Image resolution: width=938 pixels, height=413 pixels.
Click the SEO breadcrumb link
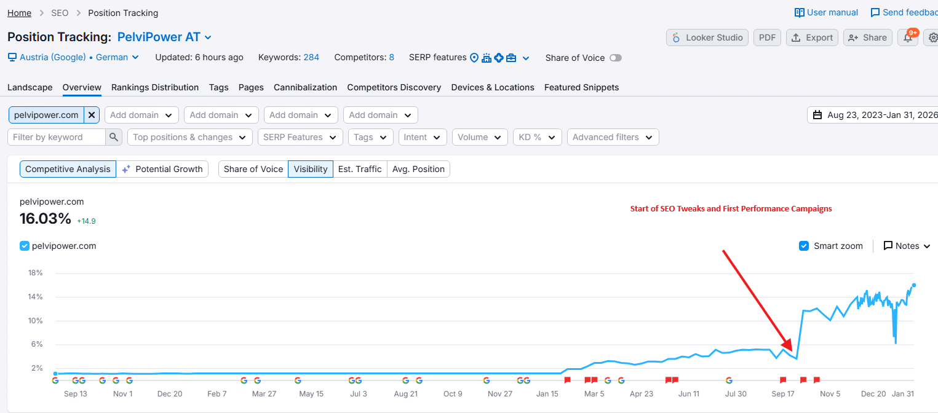(60, 12)
